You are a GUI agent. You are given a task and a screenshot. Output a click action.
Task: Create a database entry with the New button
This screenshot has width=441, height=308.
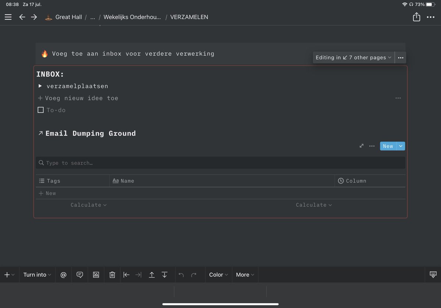tap(388, 146)
